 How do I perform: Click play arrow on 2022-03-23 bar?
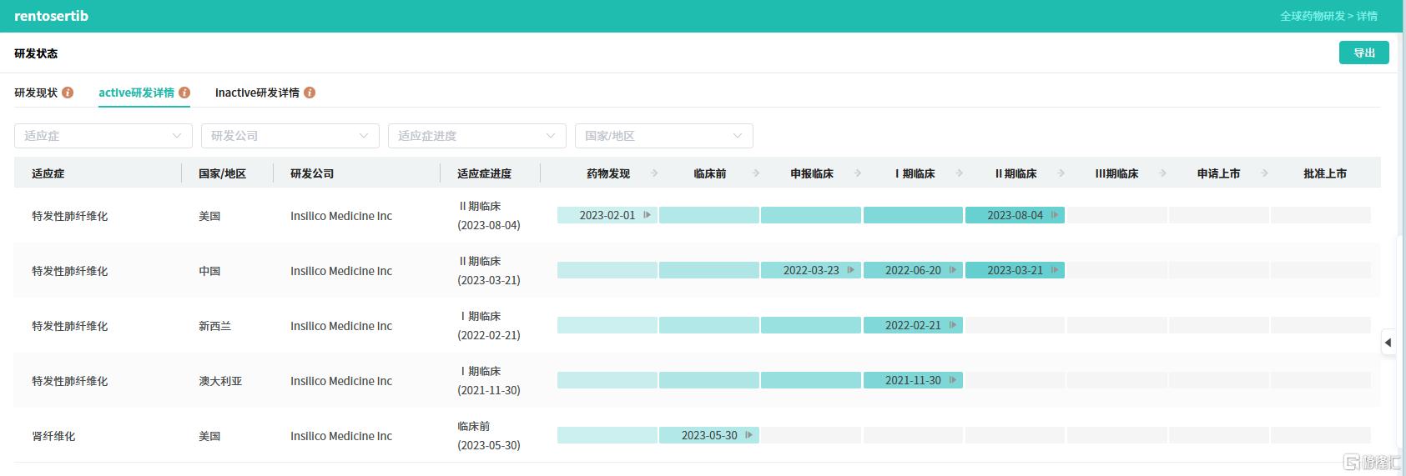(x=851, y=270)
